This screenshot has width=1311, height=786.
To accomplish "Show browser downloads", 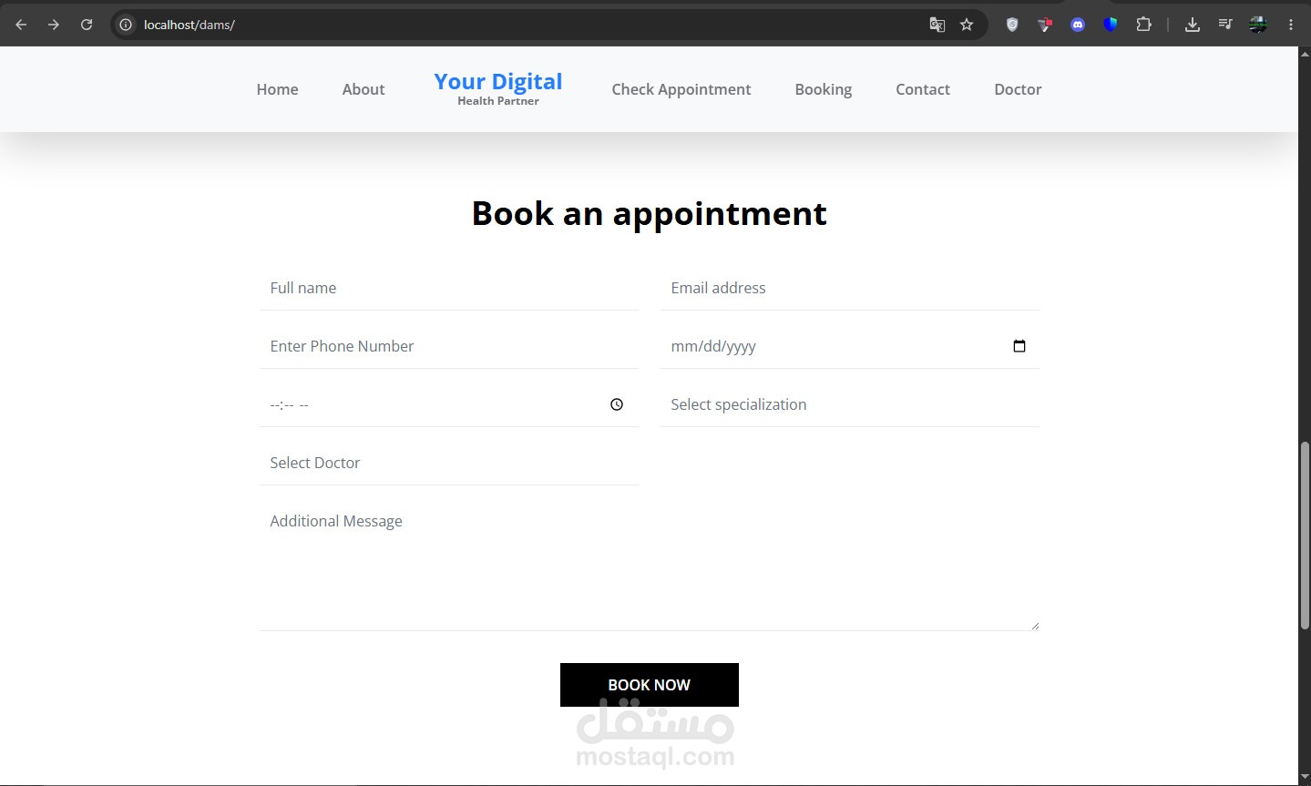I will pyautogui.click(x=1192, y=25).
